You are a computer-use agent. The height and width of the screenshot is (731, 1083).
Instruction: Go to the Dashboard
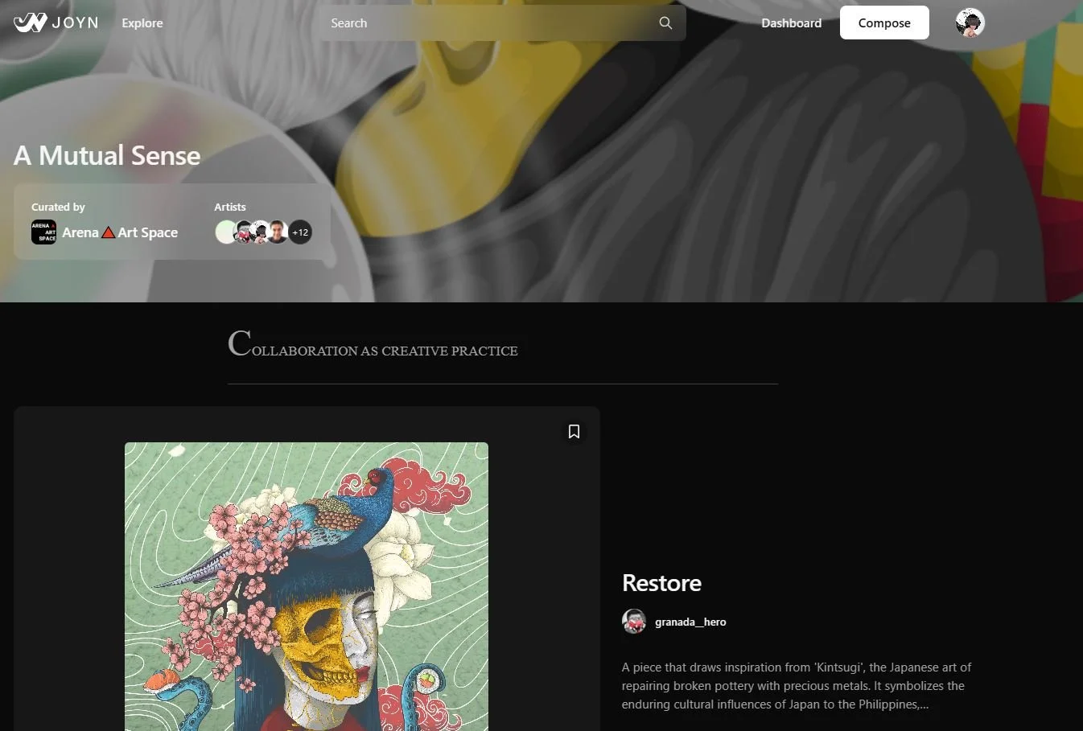(x=792, y=23)
